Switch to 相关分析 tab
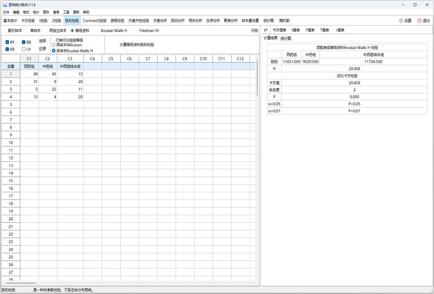This screenshot has height=294, width=434. [195, 21]
